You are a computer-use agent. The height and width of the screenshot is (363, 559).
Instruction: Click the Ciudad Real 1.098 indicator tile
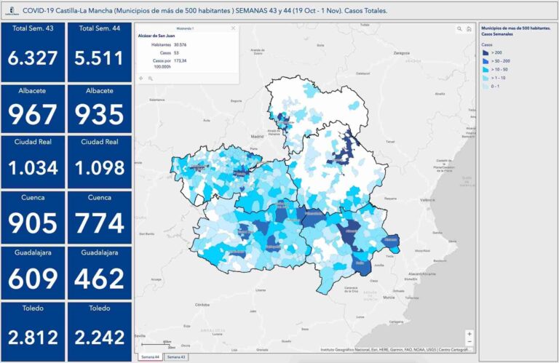coord(99,162)
